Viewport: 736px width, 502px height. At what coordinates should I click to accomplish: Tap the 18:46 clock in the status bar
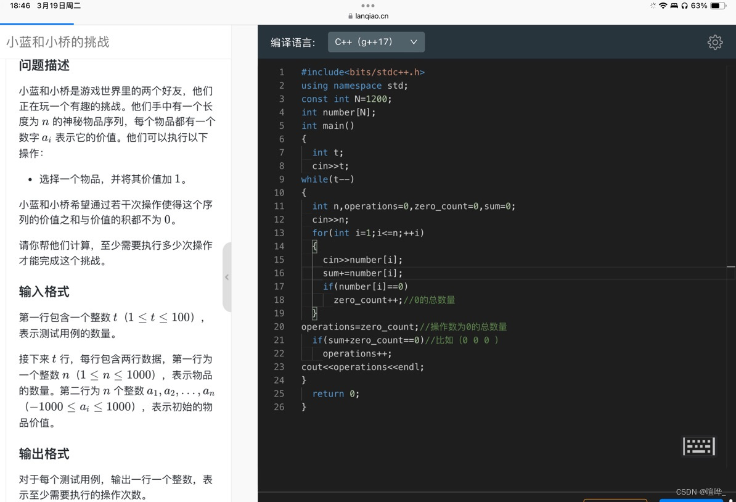[20, 6]
